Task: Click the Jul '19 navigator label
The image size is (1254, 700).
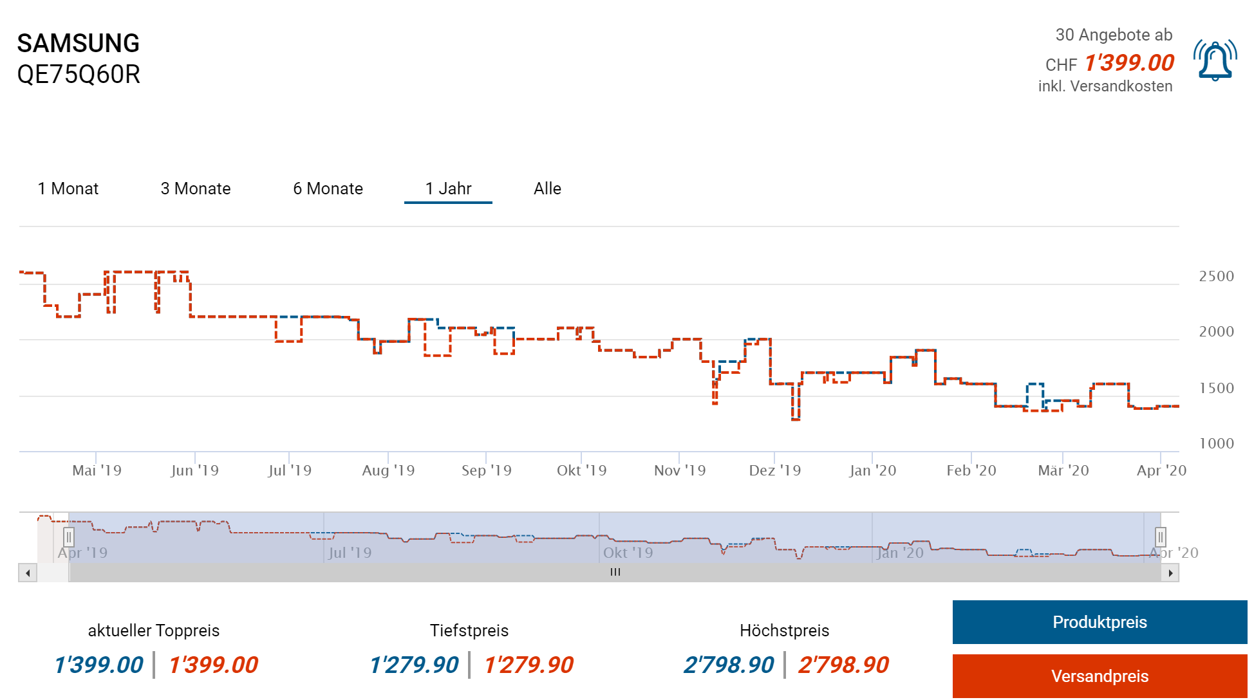Action: pos(350,553)
